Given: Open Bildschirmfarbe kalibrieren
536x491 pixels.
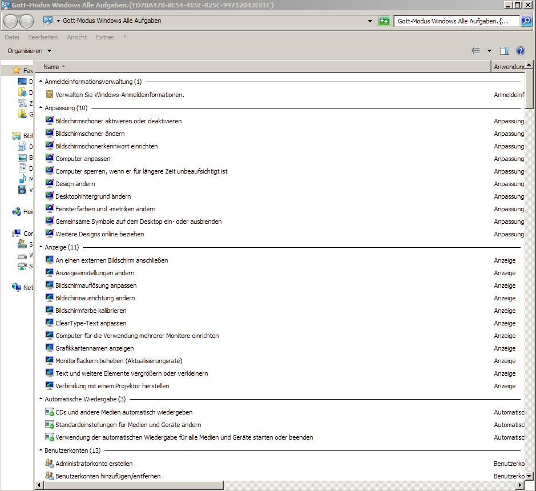Looking at the screenshot, I should 91,311.
